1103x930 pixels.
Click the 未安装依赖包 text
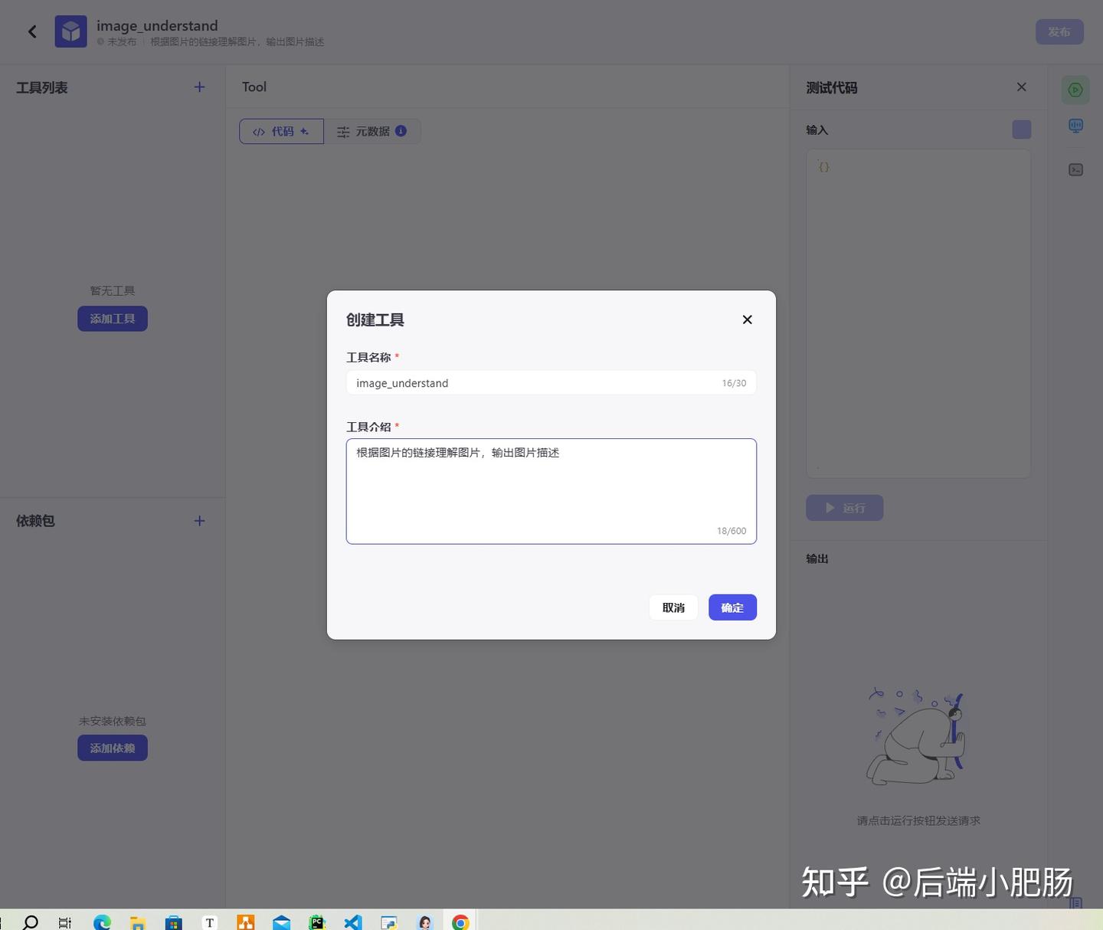(x=113, y=721)
